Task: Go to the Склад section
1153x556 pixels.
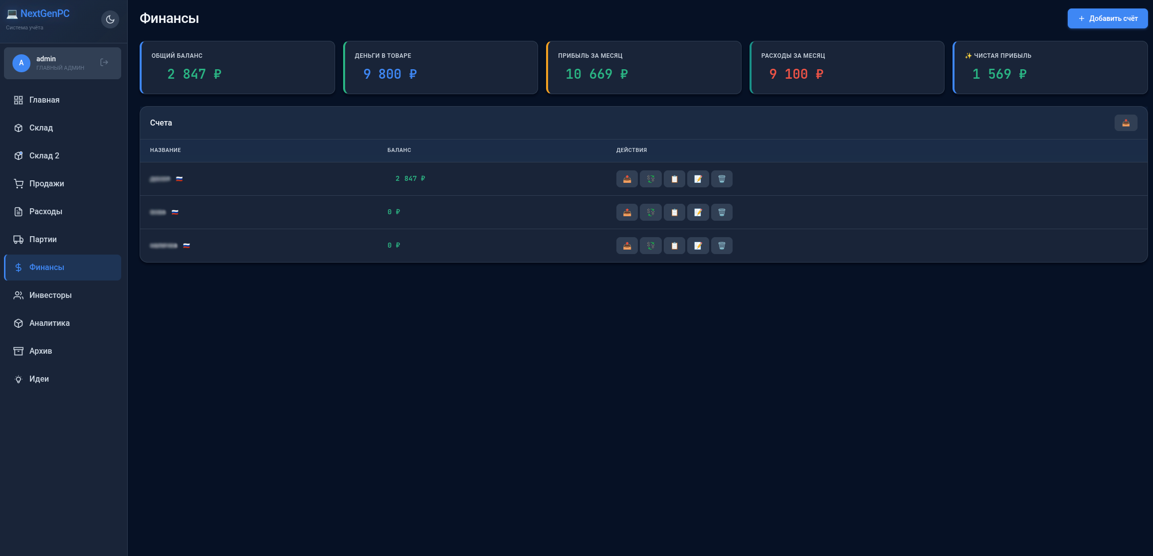Action: pyautogui.click(x=62, y=128)
